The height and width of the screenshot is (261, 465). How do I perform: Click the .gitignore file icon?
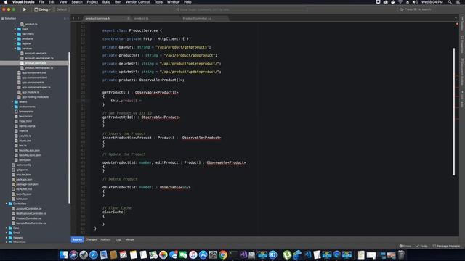coord(13,170)
